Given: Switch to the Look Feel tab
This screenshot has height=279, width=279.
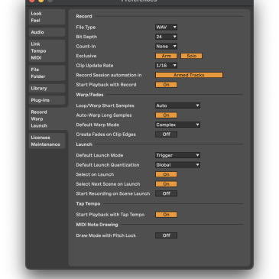Looking at the screenshot, I should 47,17.
